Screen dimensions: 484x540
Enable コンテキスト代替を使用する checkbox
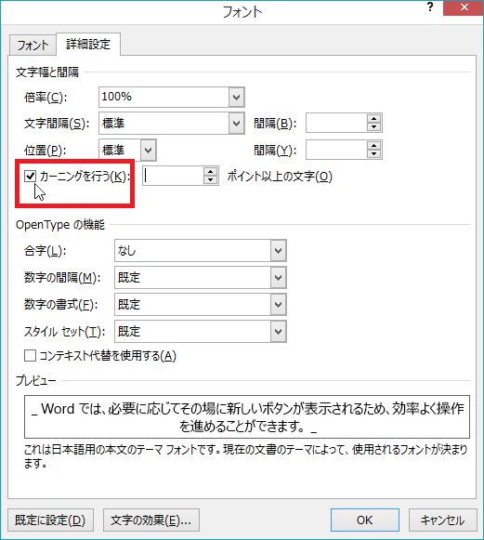pos(30,356)
